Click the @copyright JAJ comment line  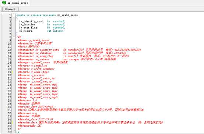[x=30, y=126]
